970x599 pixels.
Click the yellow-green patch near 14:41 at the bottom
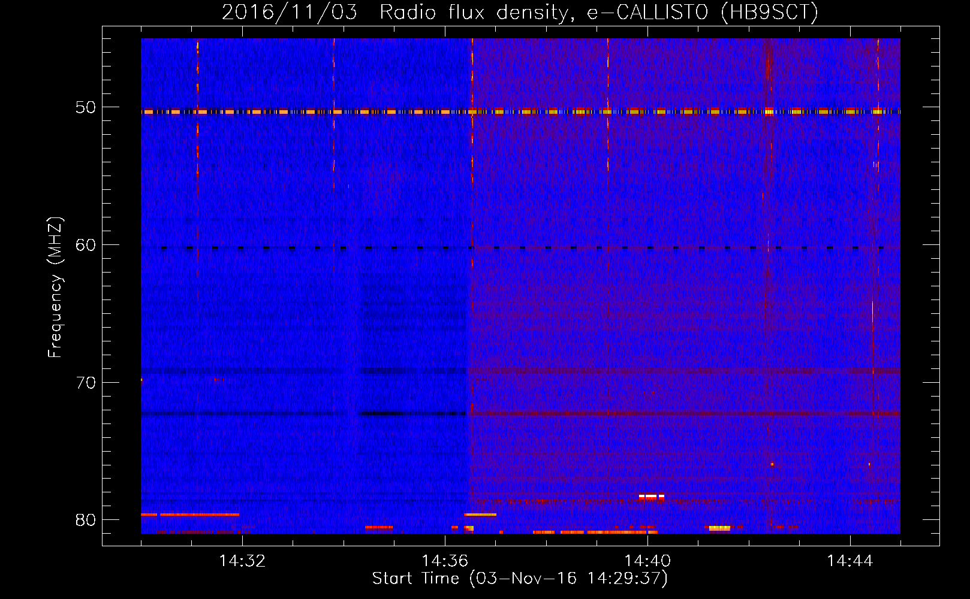click(x=719, y=528)
